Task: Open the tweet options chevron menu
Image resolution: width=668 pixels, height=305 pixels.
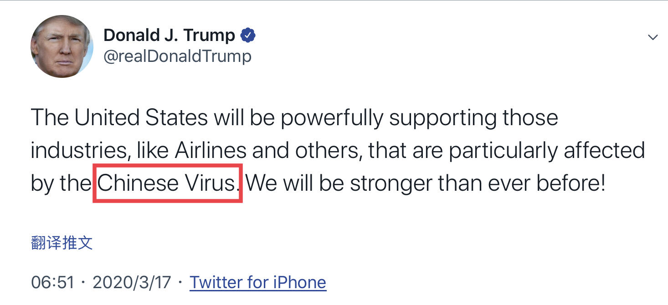Action: click(x=653, y=37)
